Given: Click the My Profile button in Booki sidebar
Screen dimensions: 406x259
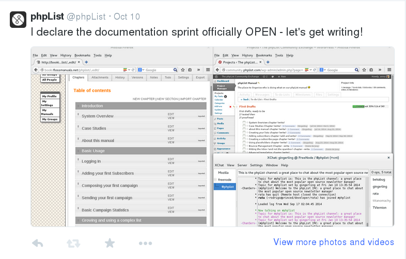Looking at the screenshot, I should (x=50, y=96).
